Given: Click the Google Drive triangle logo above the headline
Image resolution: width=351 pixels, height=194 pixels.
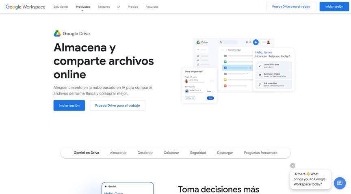Looking at the screenshot, I should tap(57, 34).
